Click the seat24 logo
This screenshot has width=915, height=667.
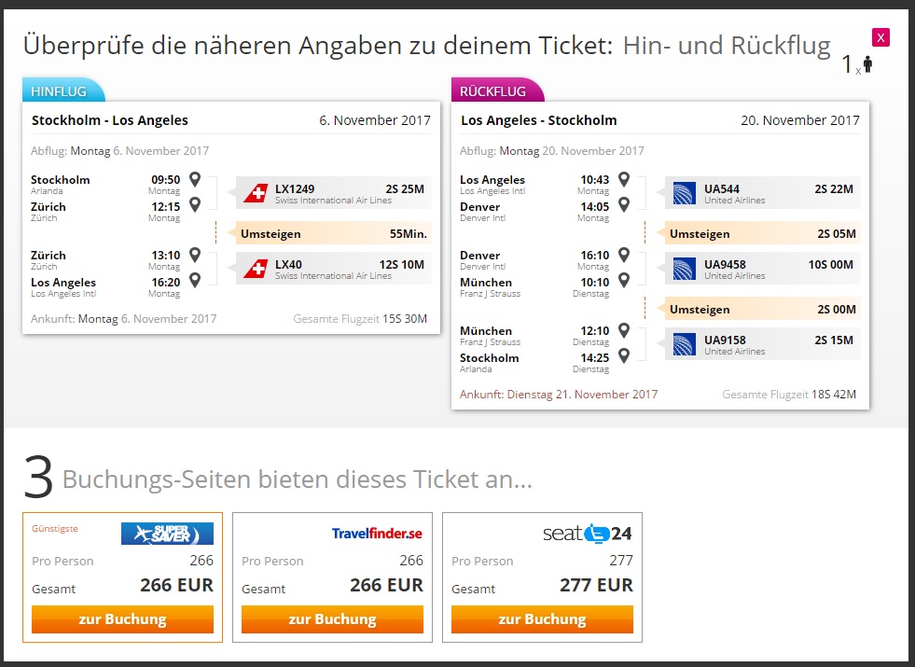[x=588, y=534]
